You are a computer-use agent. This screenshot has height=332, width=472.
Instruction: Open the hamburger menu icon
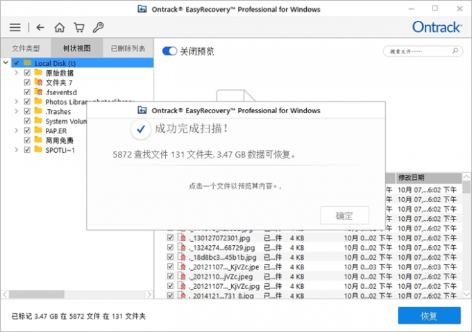(x=15, y=28)
